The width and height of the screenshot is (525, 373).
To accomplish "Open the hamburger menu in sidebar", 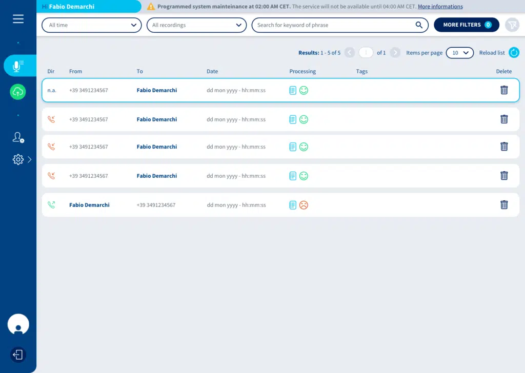I will click(x=18, y=19).
